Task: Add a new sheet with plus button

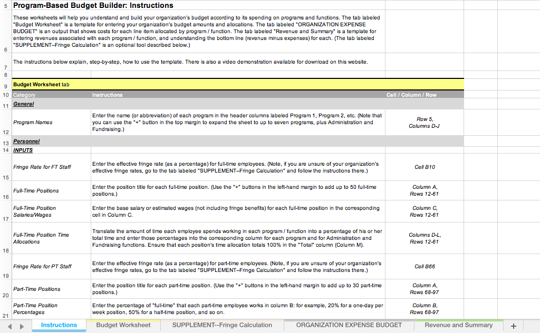Action: tap(514, 326)
